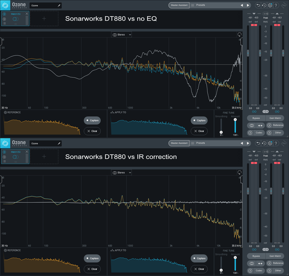This screenshot has height=276, width=289.
Task: Toggle Dither in top window
Action: coord(275,133)
